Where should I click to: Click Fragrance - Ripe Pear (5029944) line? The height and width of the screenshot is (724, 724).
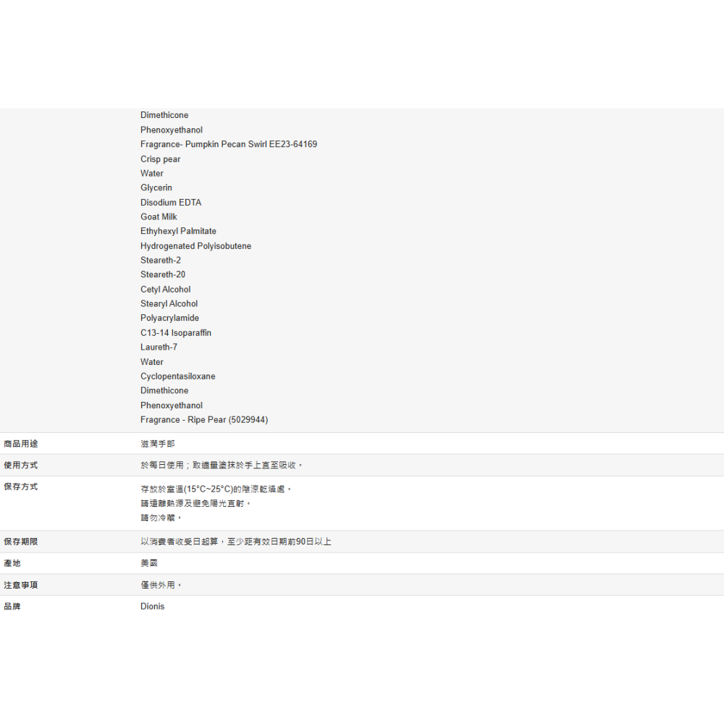pyautogui.click(x=204, y=419)
